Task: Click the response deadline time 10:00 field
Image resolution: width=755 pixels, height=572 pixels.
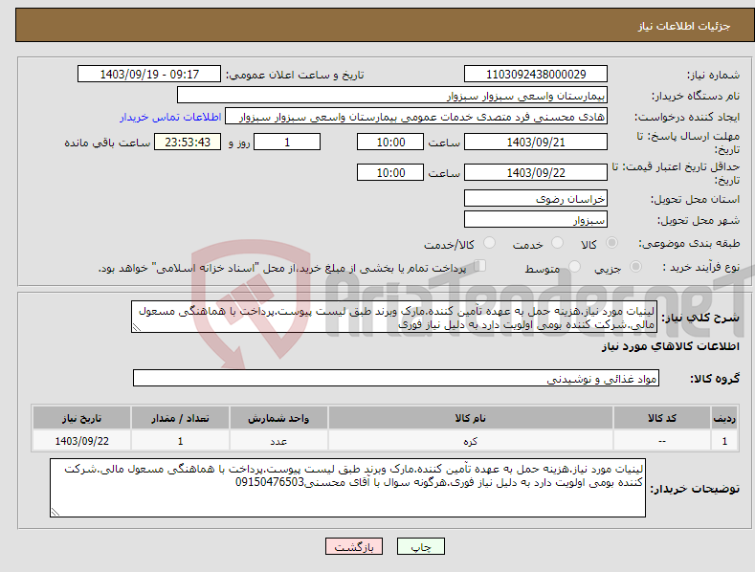Action: pyautogui.click(x=390, y=142)
